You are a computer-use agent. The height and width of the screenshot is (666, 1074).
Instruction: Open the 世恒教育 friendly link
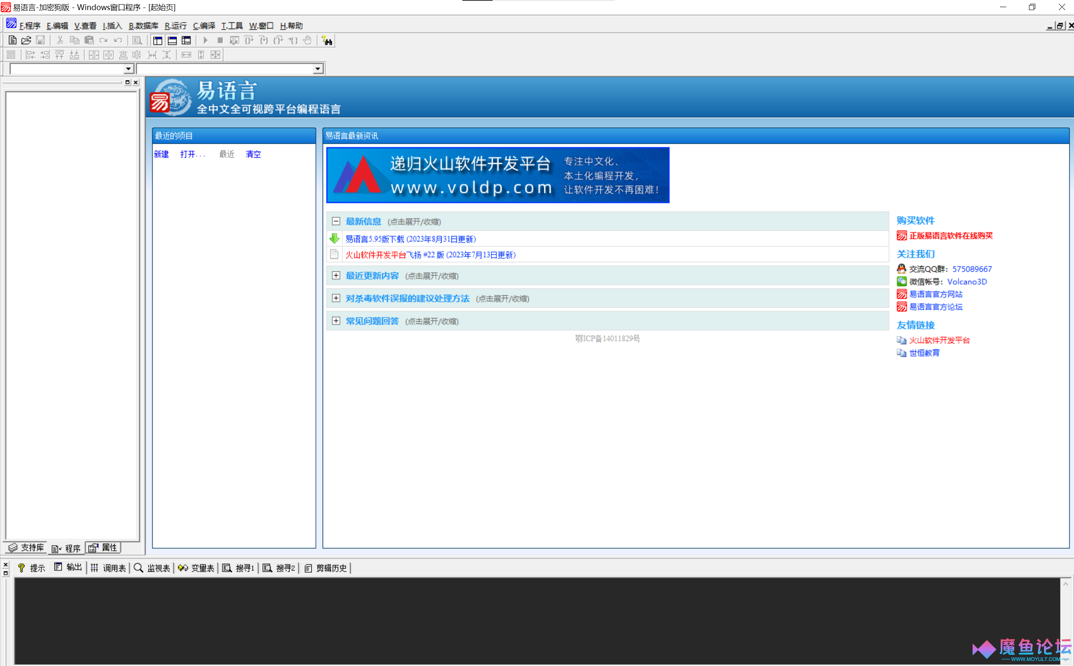tap(924, 353)
